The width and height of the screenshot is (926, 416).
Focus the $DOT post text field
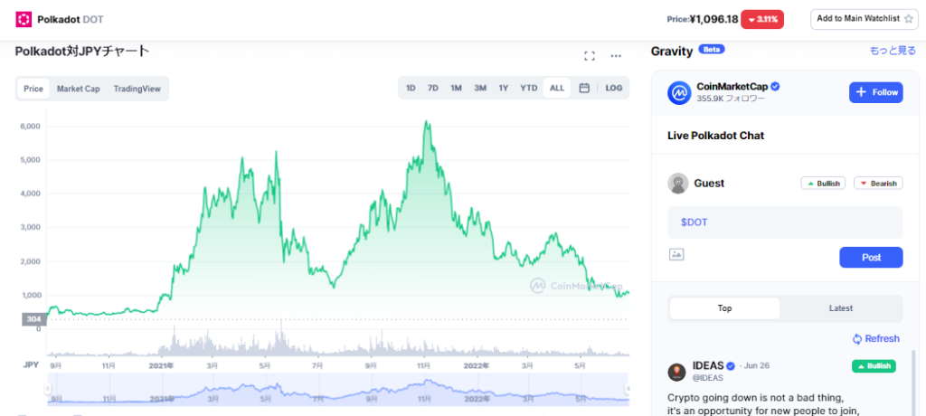[785, 222]
